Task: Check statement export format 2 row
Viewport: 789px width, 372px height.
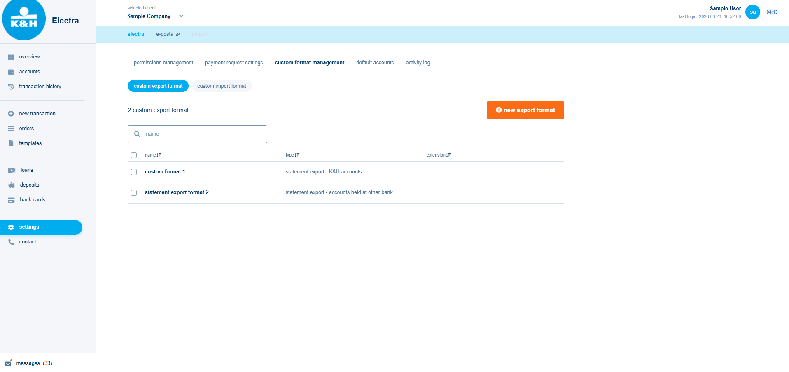Action: [x=133, y=192]
